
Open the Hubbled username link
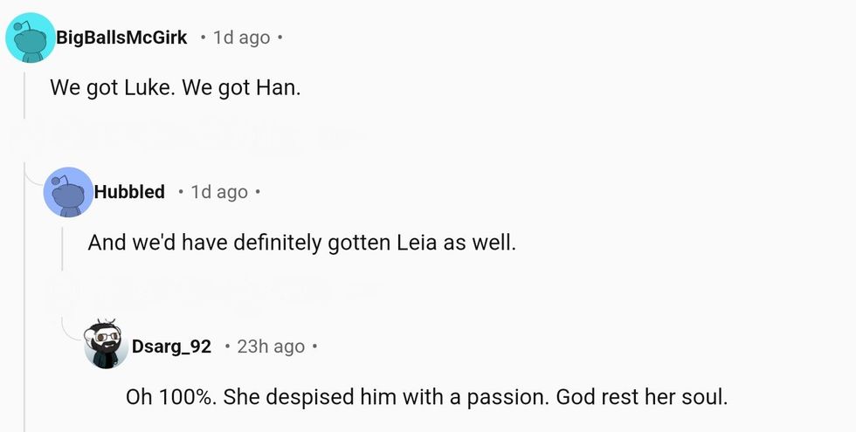coord(135,192)
